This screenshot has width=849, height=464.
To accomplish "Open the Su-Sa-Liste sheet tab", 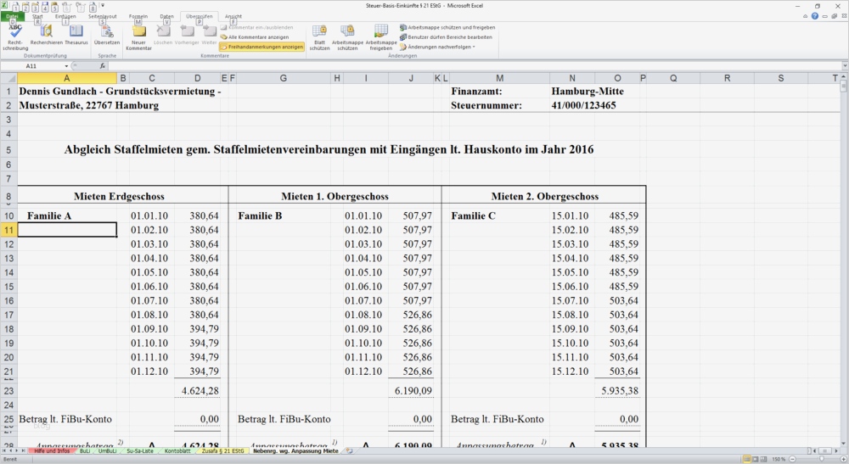I will [140, 450].
